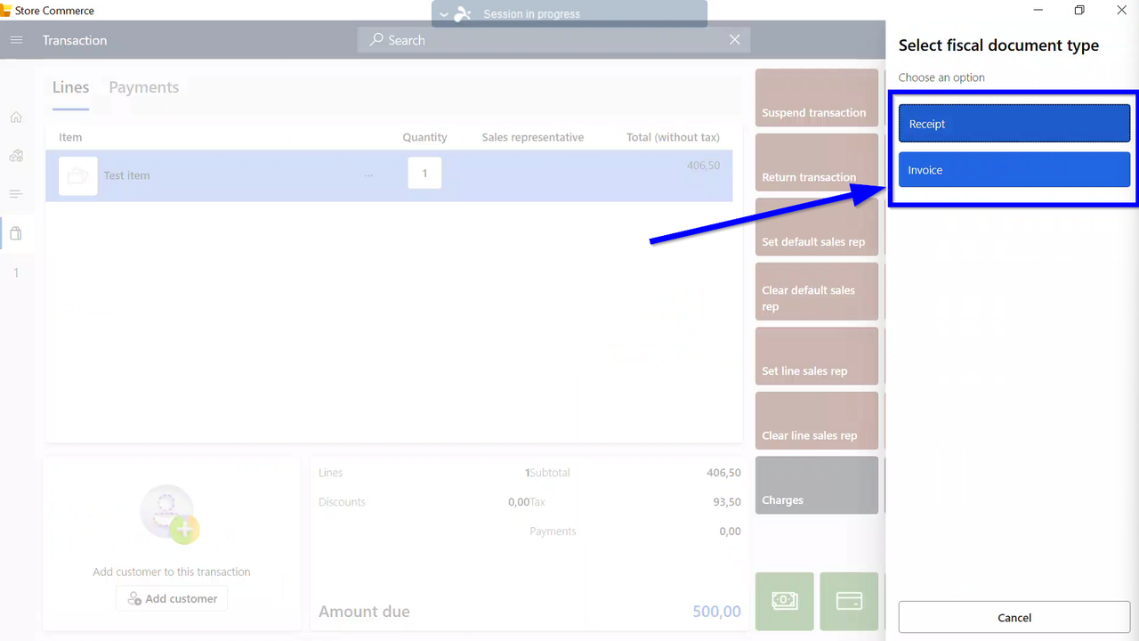
Task: Click the Sales representative column header
Action: [x=533, y=137]
